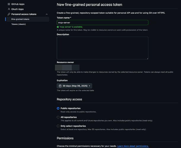Viewport: 181px width, 148px height.
Task: Click the Description box resize handle
Action: 147,58
